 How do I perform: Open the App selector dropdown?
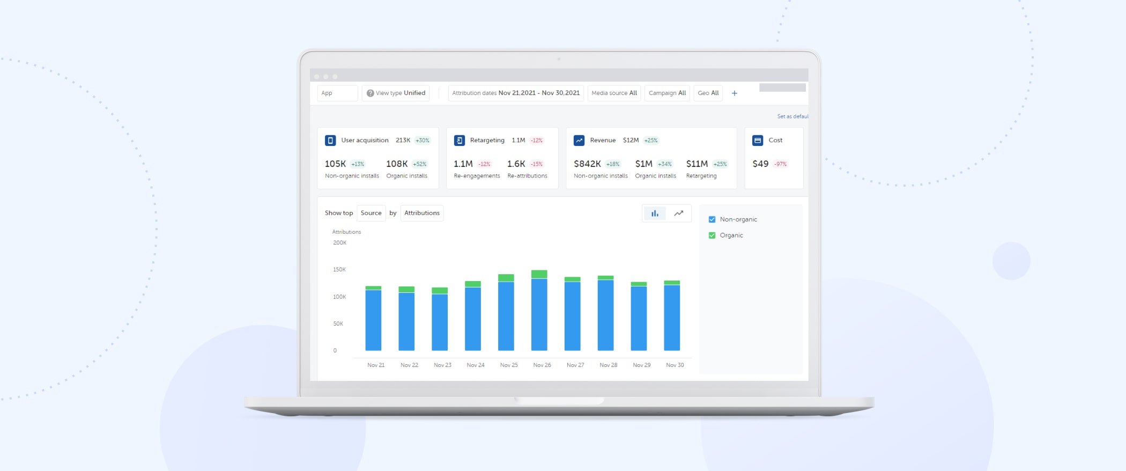coord(337,93)
